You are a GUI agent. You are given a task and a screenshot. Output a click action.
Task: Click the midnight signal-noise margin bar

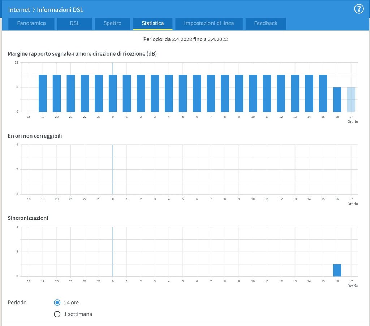coord(113,94)
